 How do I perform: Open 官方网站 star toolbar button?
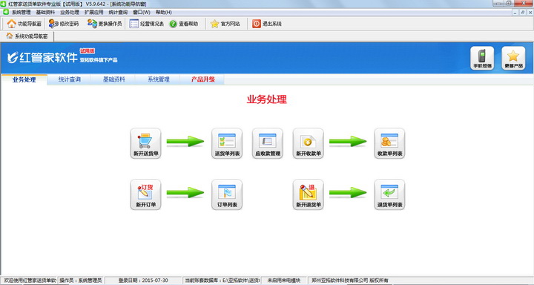(225, 24)
